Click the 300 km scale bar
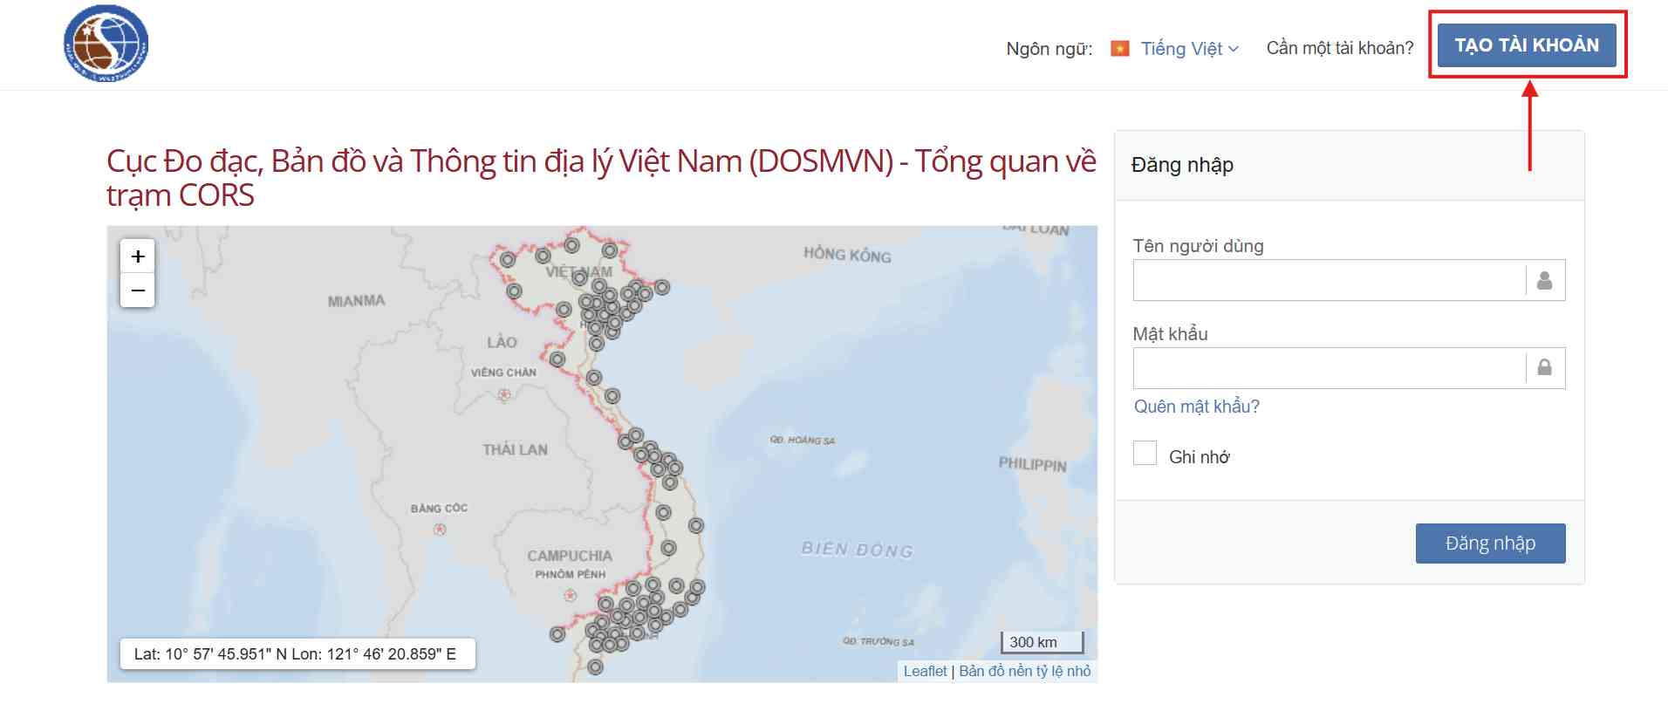The image size is (1668, 711). coord(1042,643)
